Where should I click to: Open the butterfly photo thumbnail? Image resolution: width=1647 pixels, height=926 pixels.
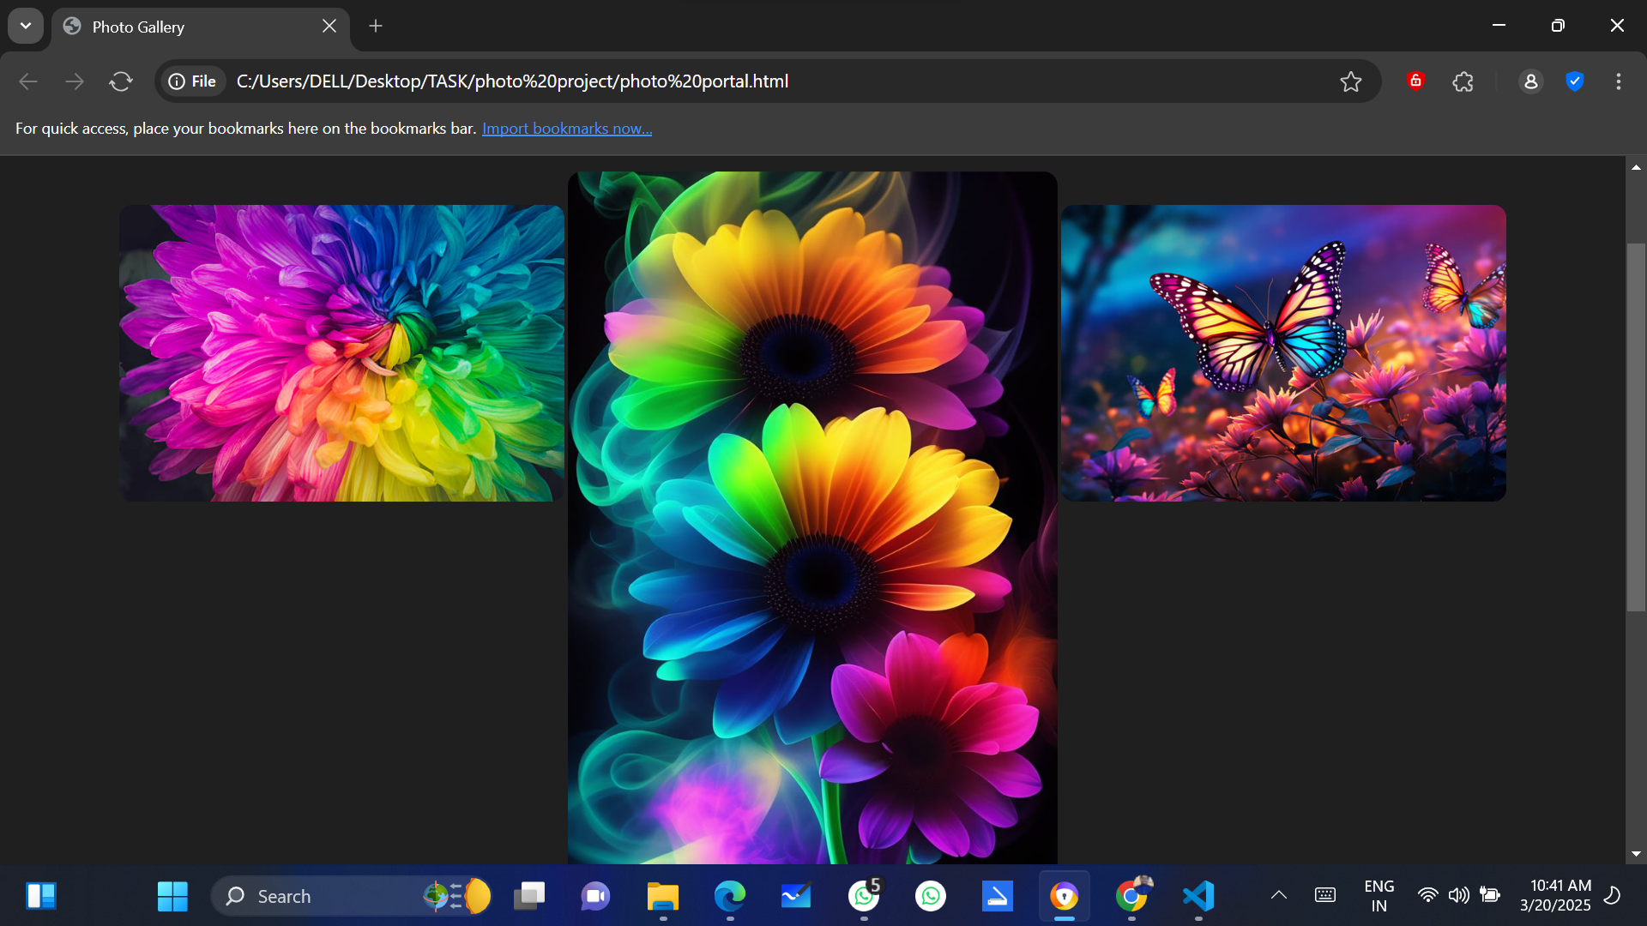tap(1283, 352)
